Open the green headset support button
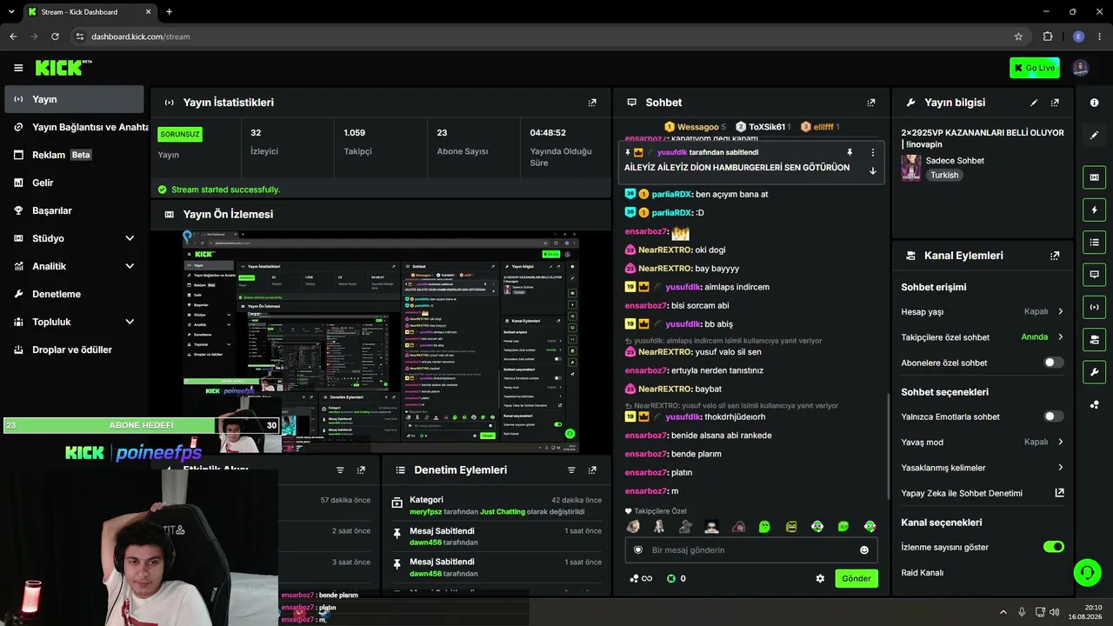 1086,572
